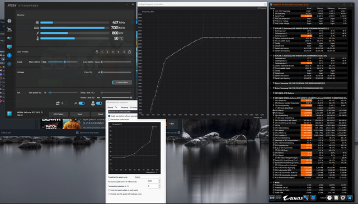Click Minimum column header in HWiNFO
The image size is (358, 204).
pos(320,8)
